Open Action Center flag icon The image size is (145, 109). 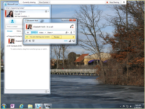click(x=124, y=106)
